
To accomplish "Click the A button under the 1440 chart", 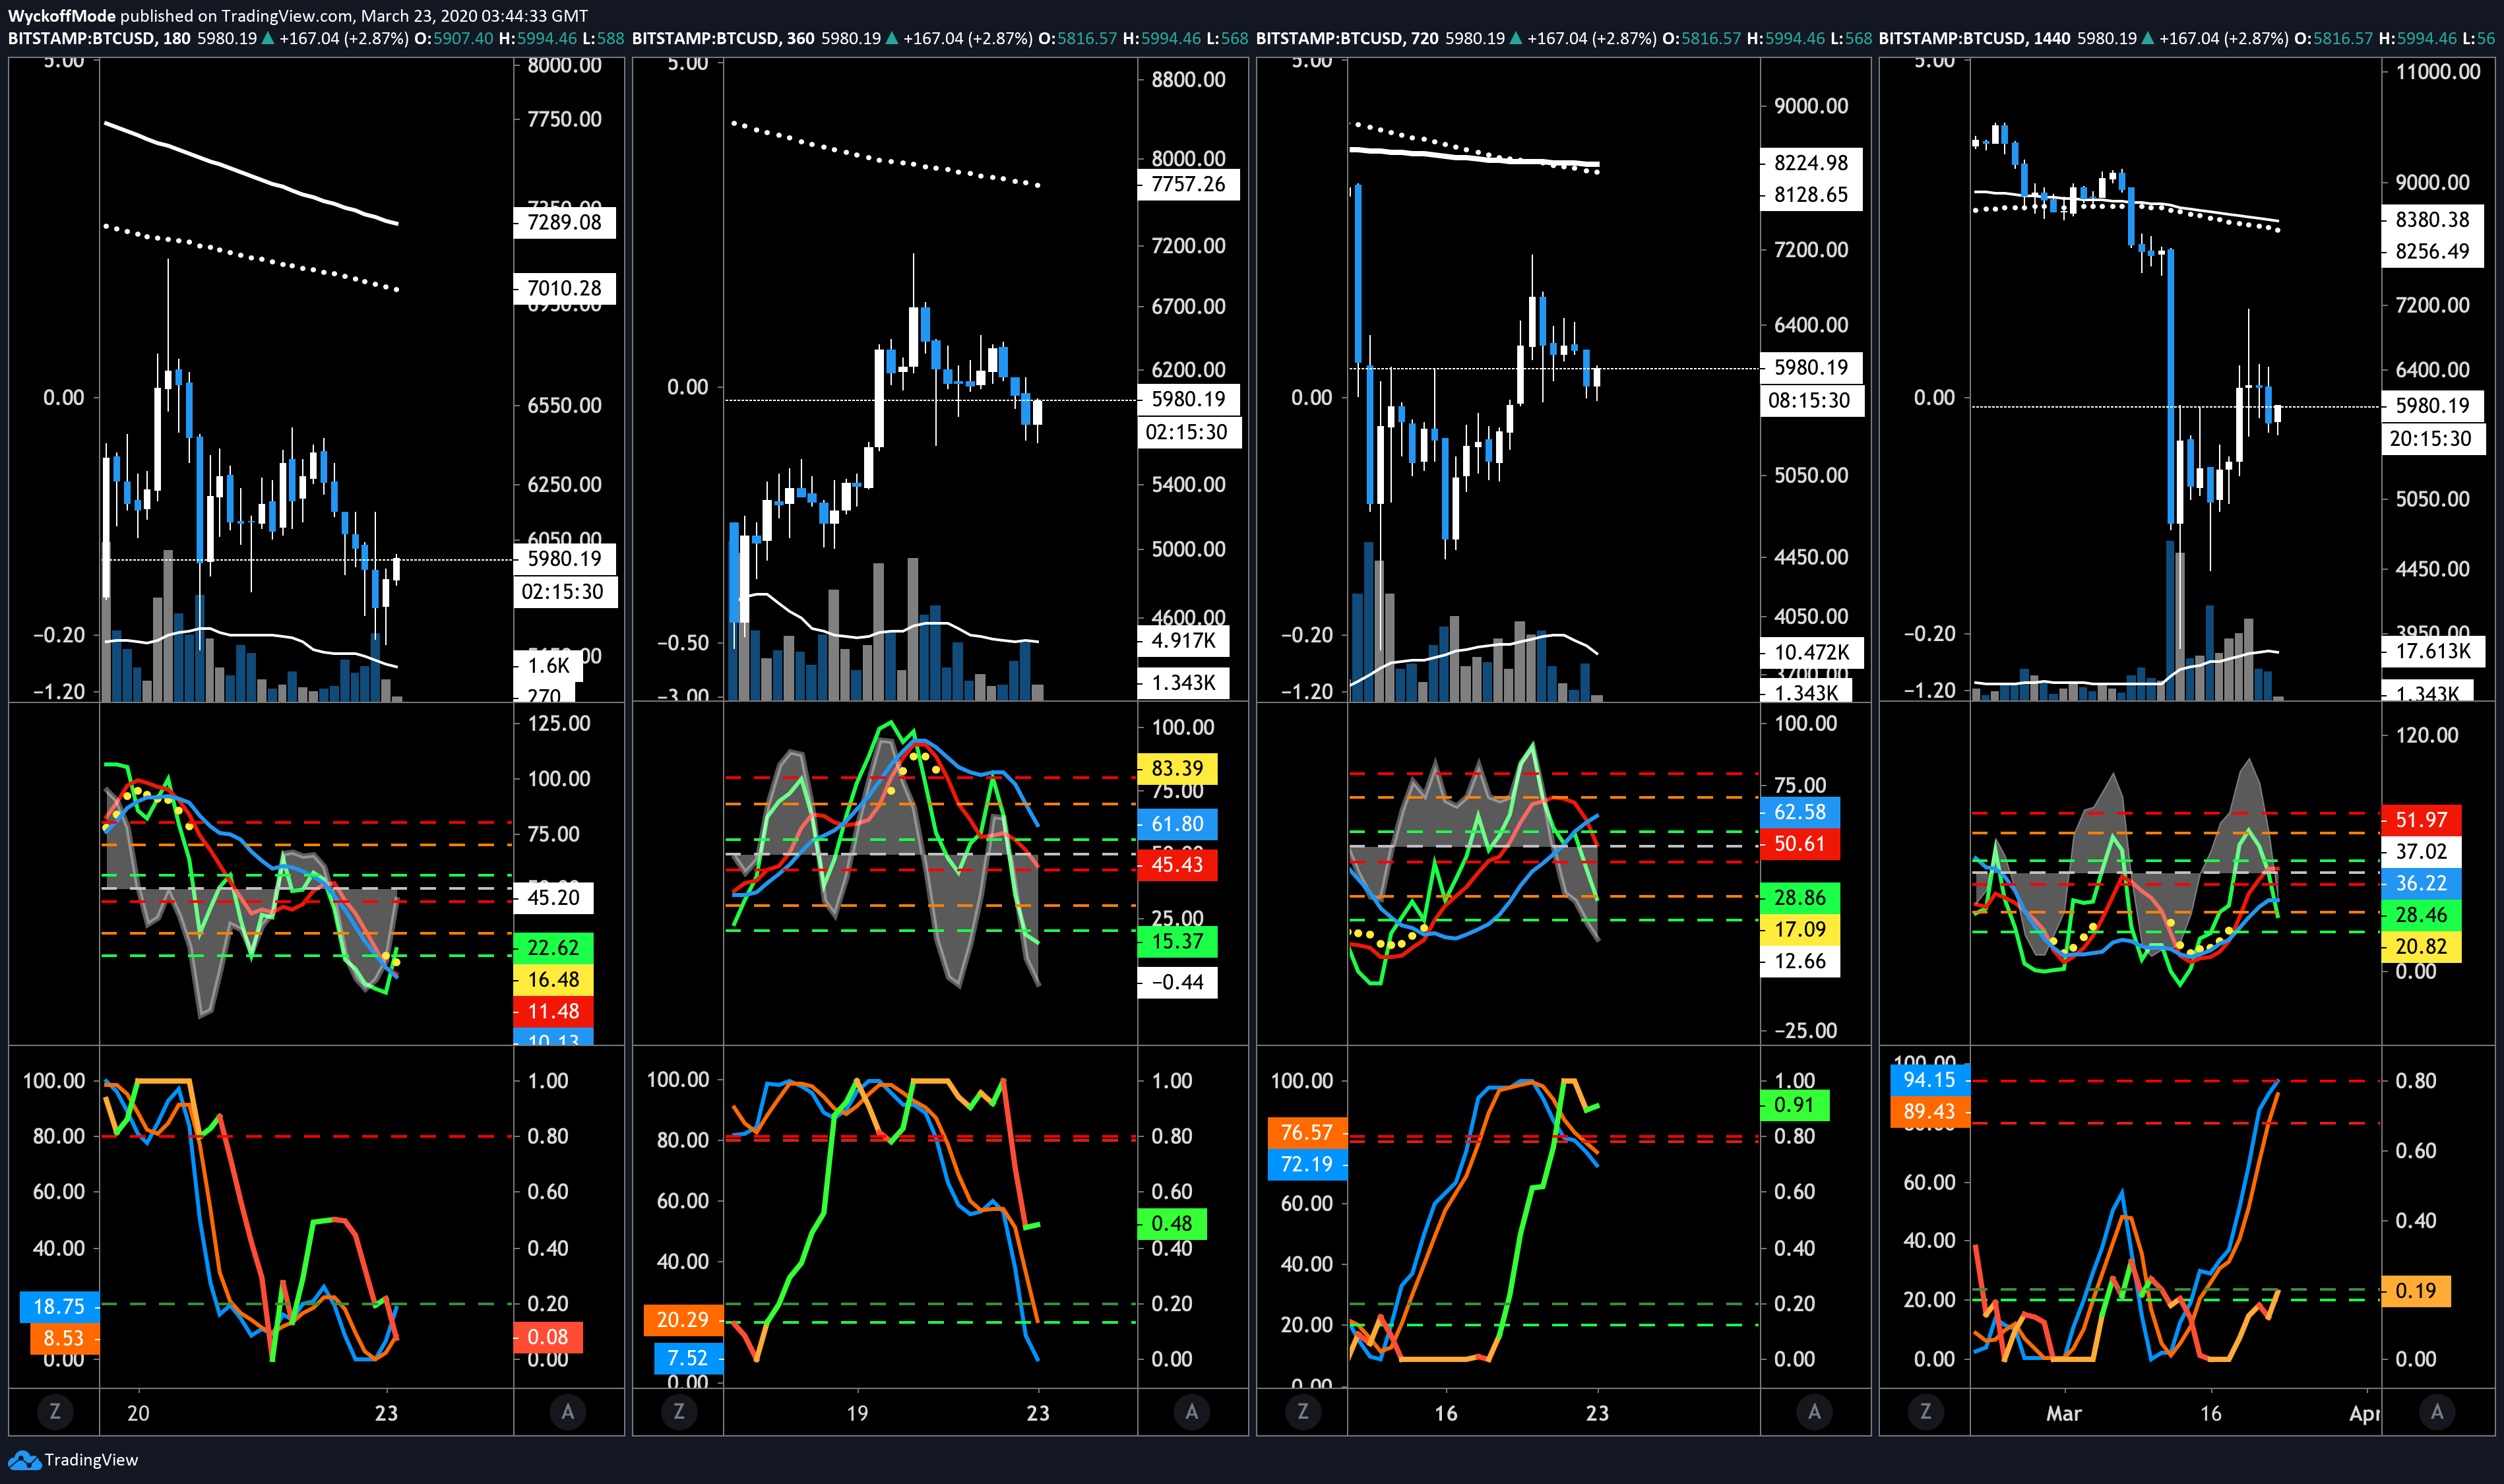I will [2437, 1411].
